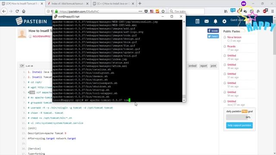Open Pastebin my pastes list icon
The width and height of the screenshot is (276, 155).
point(198,21)
